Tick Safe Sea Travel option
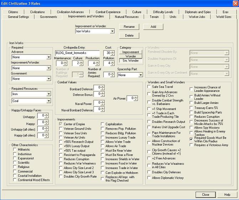The image size is (239, 200). pyautogui.click(x=149, y=86)
